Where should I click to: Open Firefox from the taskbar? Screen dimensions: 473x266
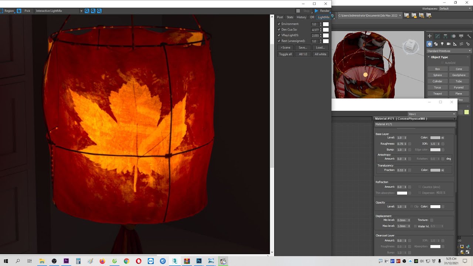point(102,261)
